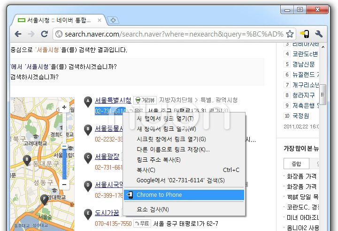Click the browser forward arrow
Image resolution: width=338 pixels, height=231 pixels.
click(x=31, y=34)
